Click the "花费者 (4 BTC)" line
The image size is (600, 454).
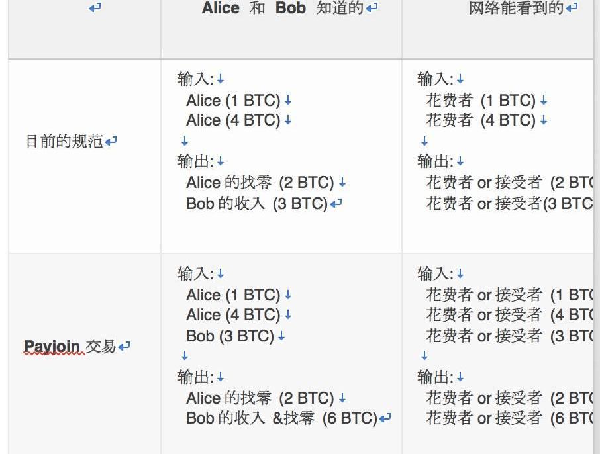click(x=481, y=120)
